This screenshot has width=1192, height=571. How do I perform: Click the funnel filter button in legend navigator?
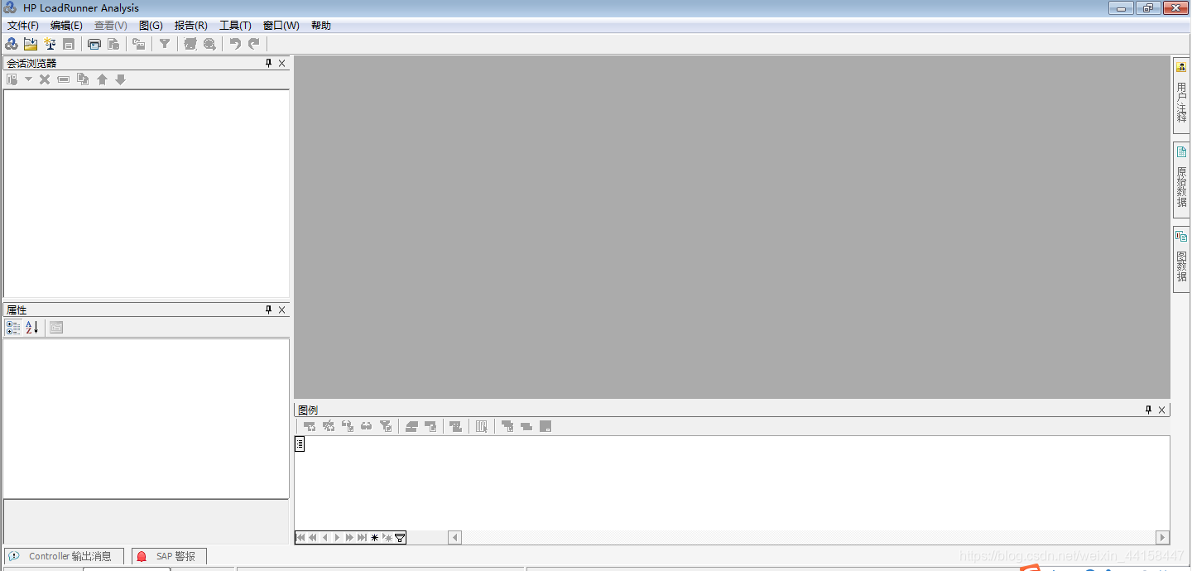[400, 538]
